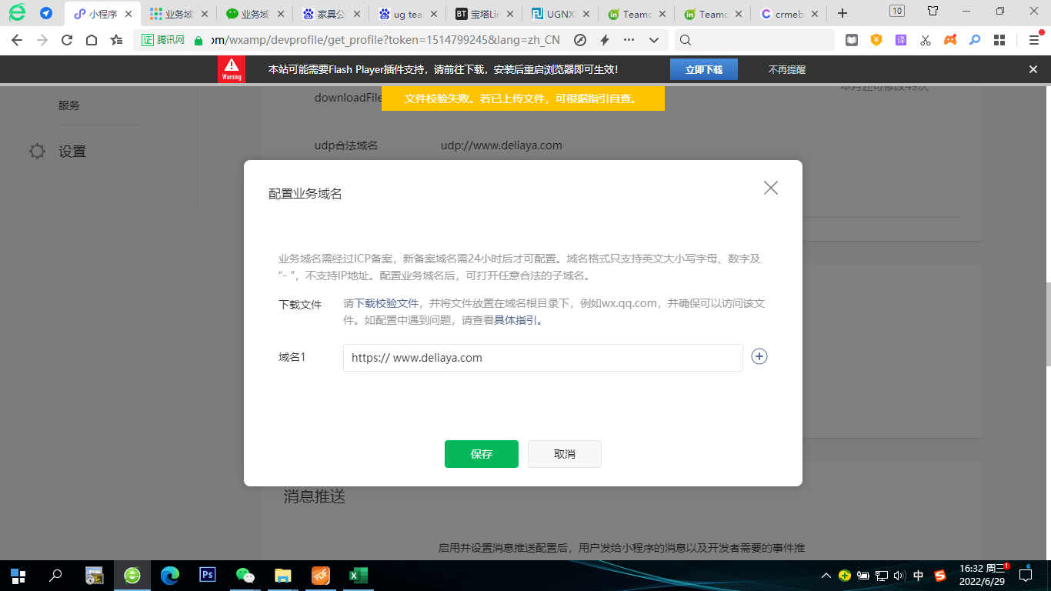The width and height of the screenshot is (1051, 591).
Task: Click the browser refresh icon
Action: (67, 40)
